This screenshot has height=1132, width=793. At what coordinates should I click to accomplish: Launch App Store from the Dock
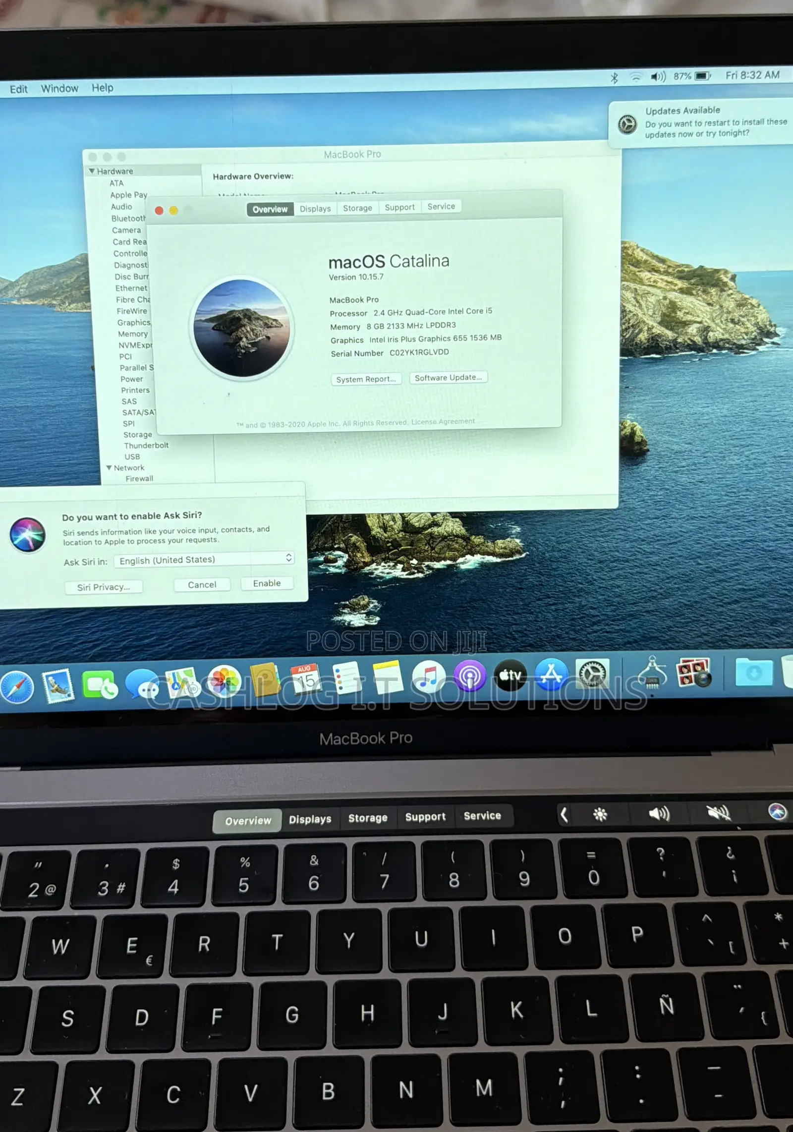tap(551, 675)
